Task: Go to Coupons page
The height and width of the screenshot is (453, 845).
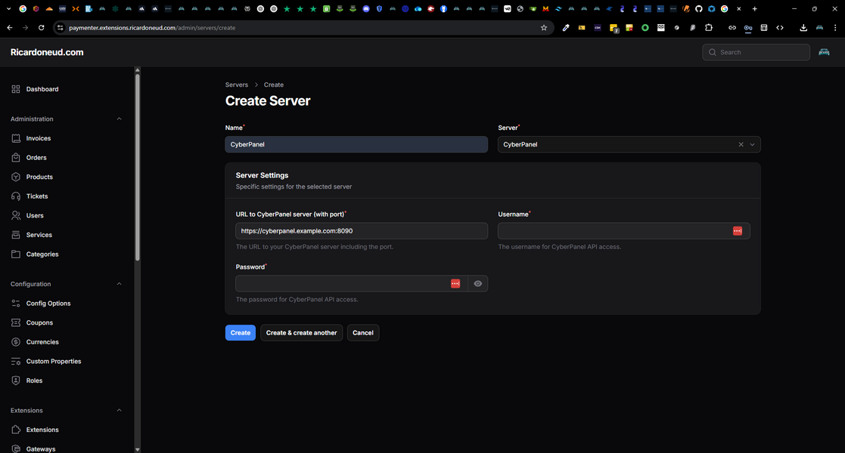Action: [x=39, y=323]
